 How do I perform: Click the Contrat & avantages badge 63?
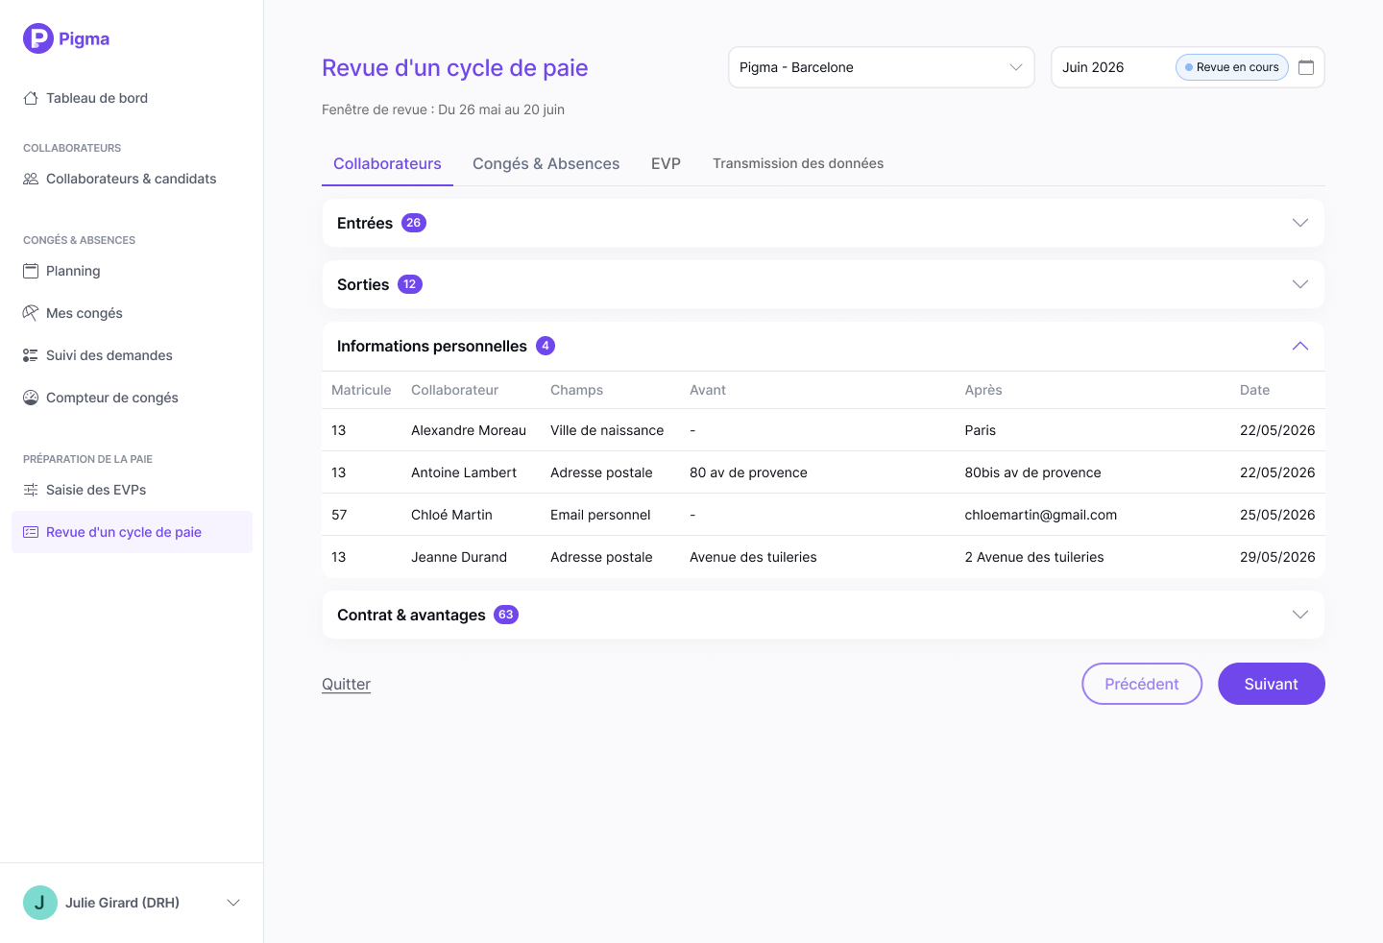506,615
